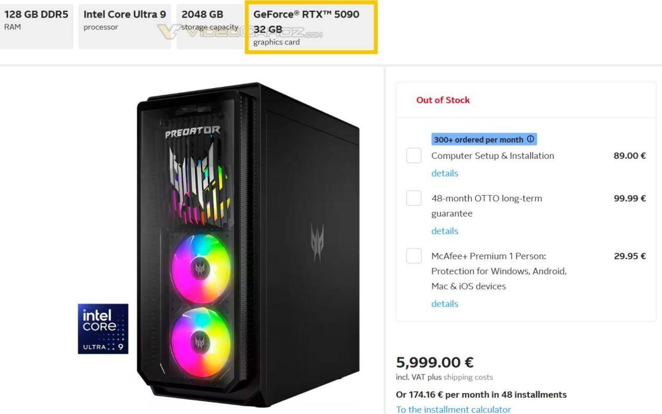Open details for McAfee+ Premium

point(445,303)
